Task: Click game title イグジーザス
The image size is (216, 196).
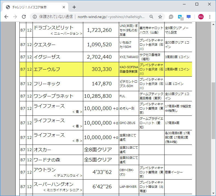Action: point(47,57)
